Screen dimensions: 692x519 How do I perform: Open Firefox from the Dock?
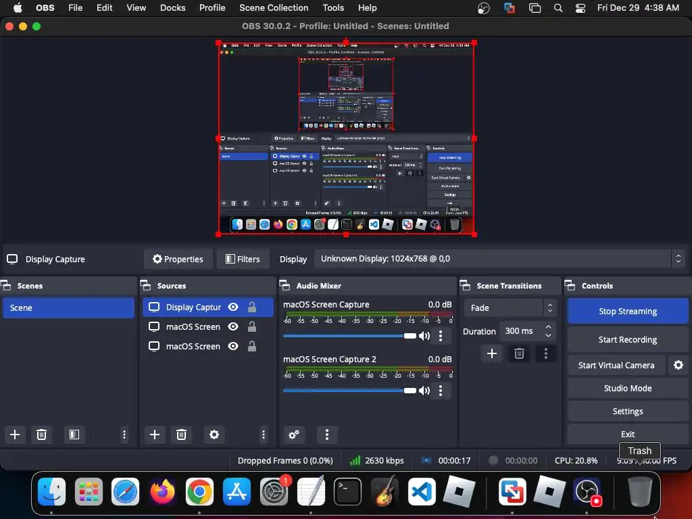(162, 491)
